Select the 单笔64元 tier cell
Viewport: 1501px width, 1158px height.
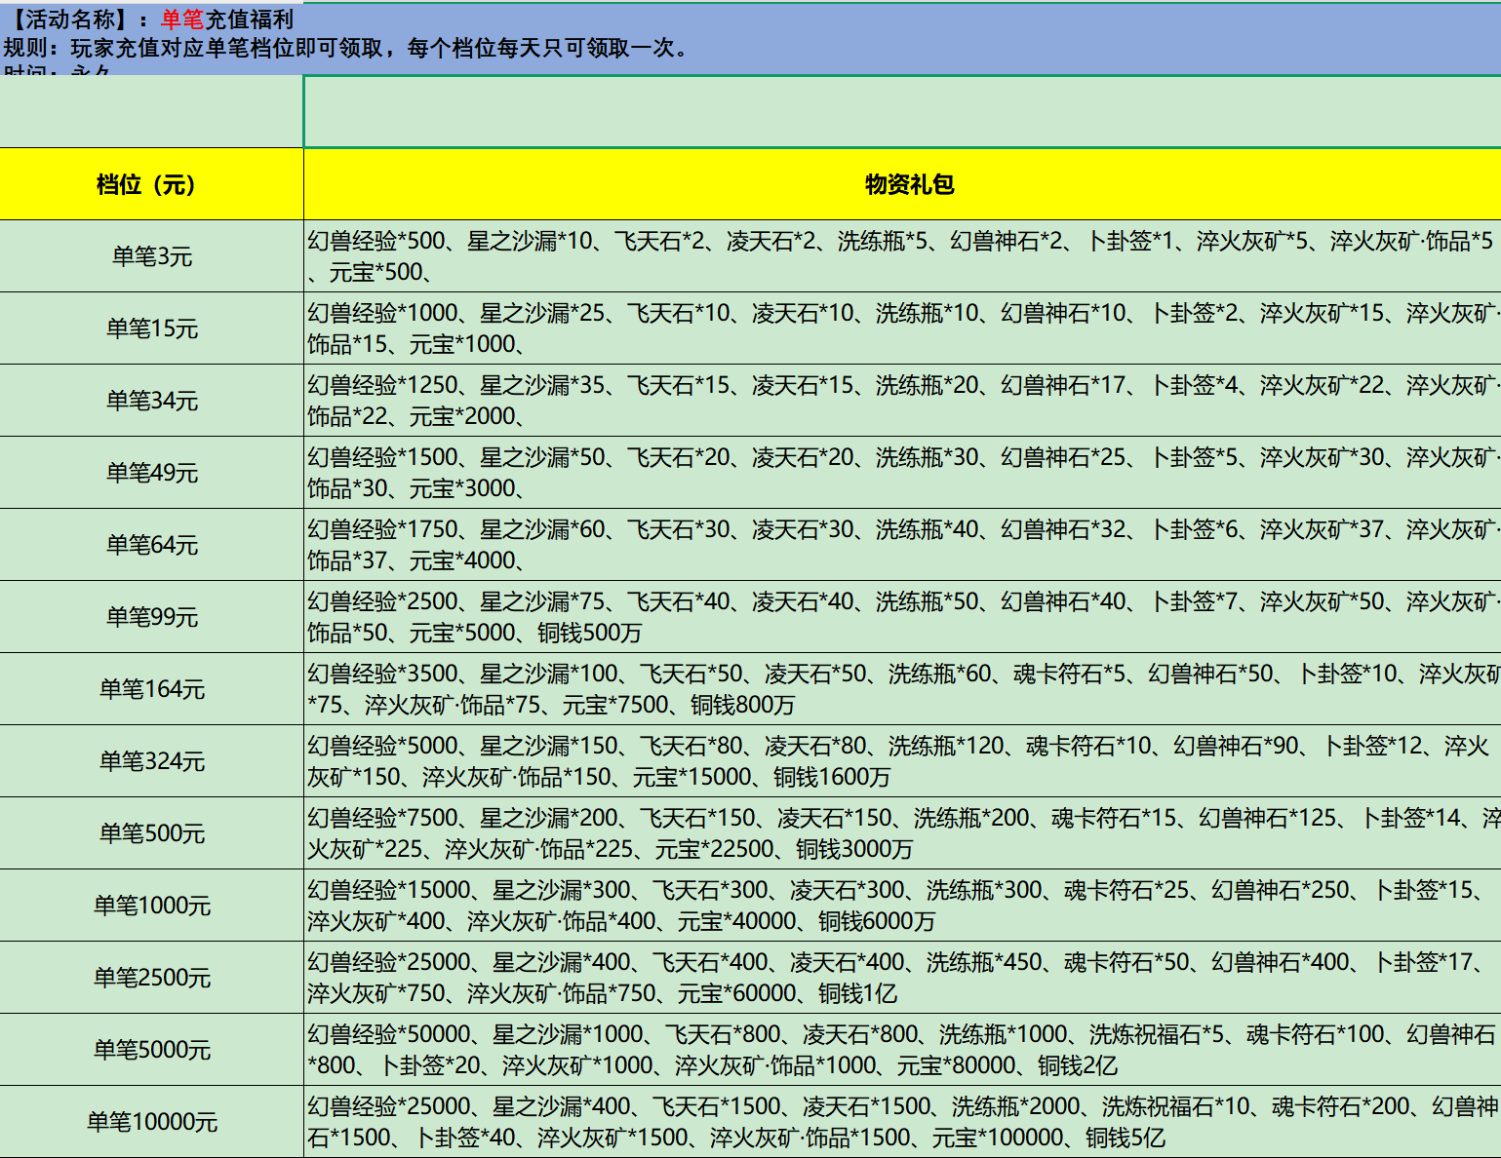[x=151, y=545]
